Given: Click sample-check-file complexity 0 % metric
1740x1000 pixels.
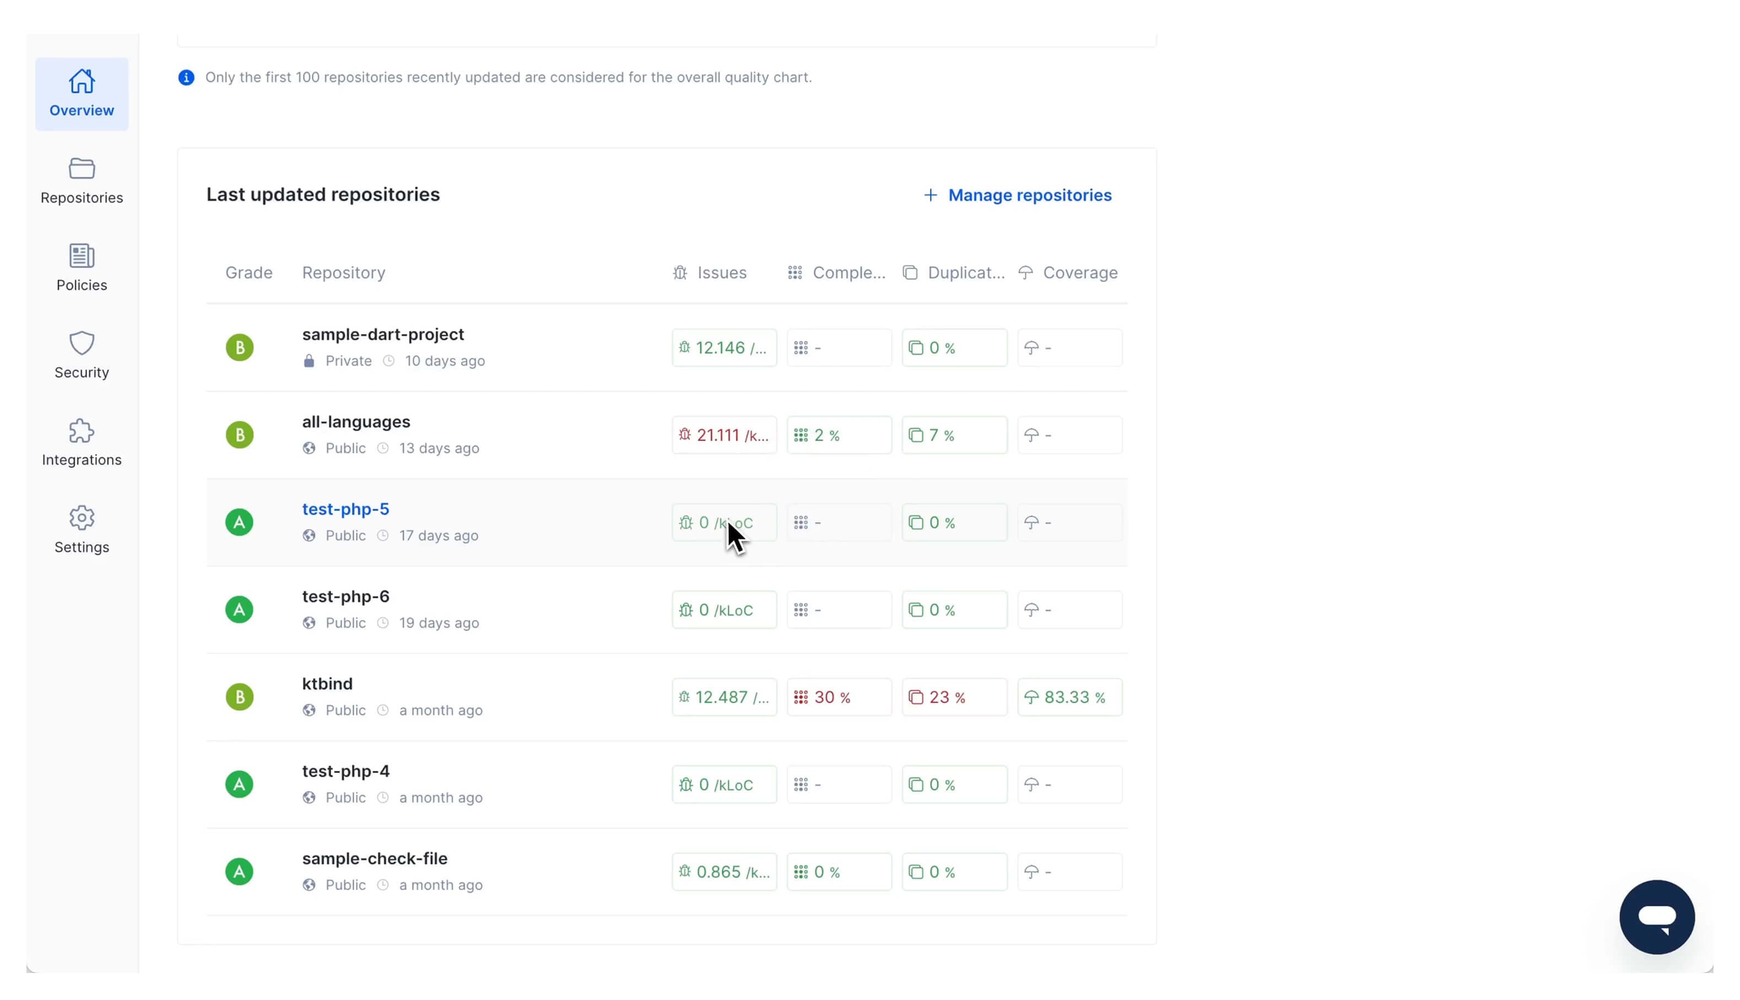Looking at the screenshot, I should pos(839,871).
